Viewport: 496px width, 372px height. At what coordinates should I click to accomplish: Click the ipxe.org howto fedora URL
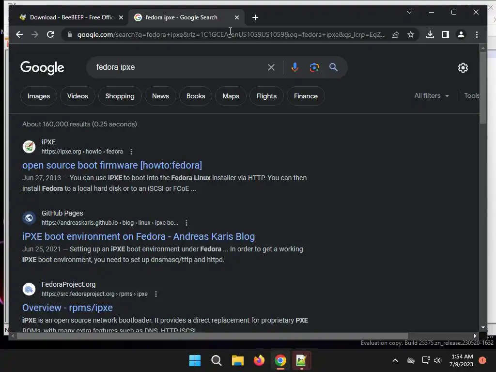(82, 152)
